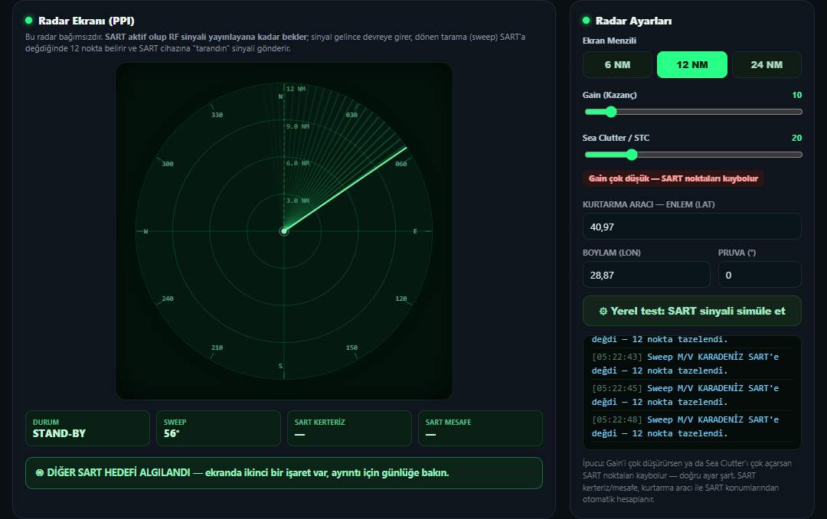Click the ENLEM (LAT) input field
Viewport: 827px width, 519px height.
(692, 227)
